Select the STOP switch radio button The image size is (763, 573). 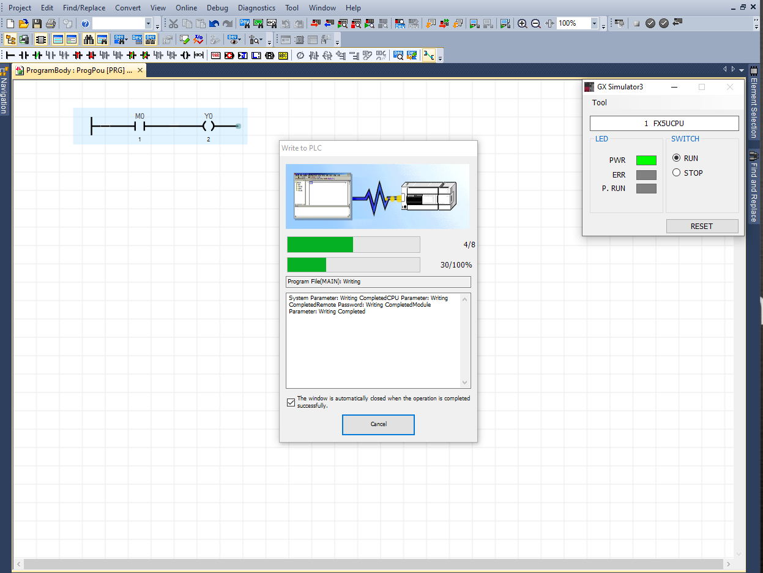click(x=677, y=173)
